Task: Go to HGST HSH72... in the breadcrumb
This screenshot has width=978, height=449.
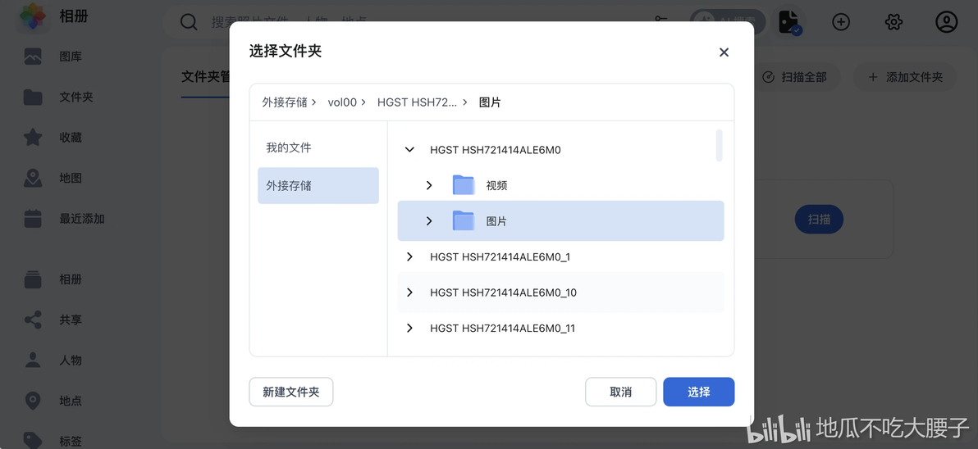Action: 418,102
